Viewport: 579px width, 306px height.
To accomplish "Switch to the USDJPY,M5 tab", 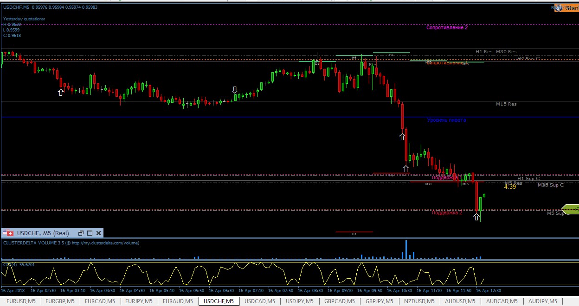I will pyautogui.click(x=299, y=301).
